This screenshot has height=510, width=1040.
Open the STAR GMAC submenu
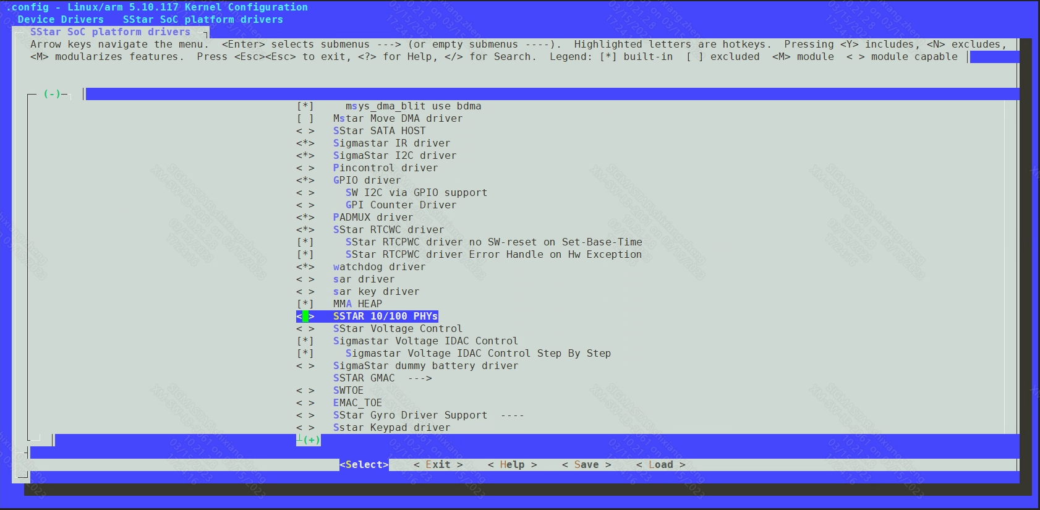382,378
